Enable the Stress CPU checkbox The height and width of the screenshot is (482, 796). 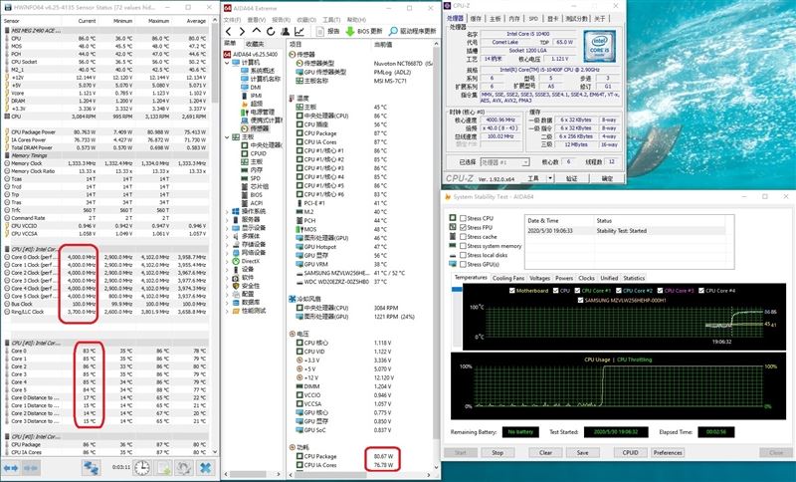pyautogui.click(x=463, y=218)
